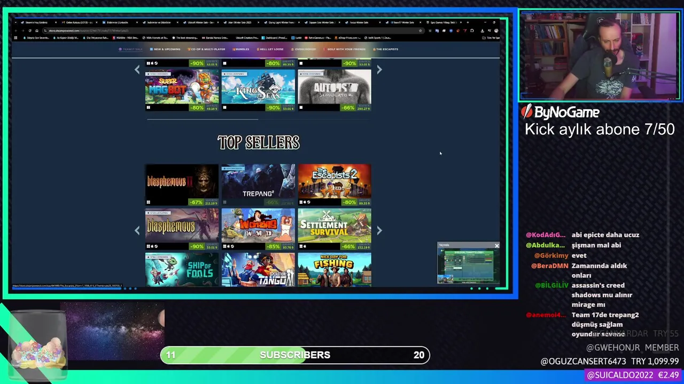The height and width of the screenshot is (384, 684).
Task: Open the Settlement Survival game card
Action: coord(335,229)
